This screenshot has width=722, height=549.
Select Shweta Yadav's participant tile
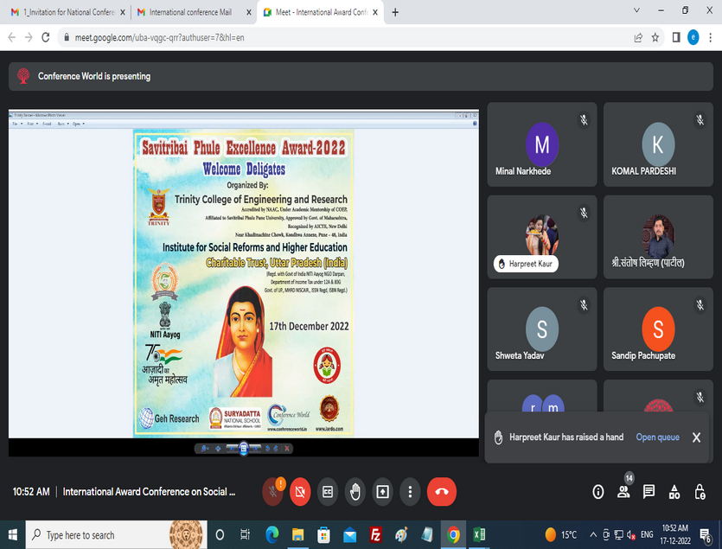pos(542,329)
